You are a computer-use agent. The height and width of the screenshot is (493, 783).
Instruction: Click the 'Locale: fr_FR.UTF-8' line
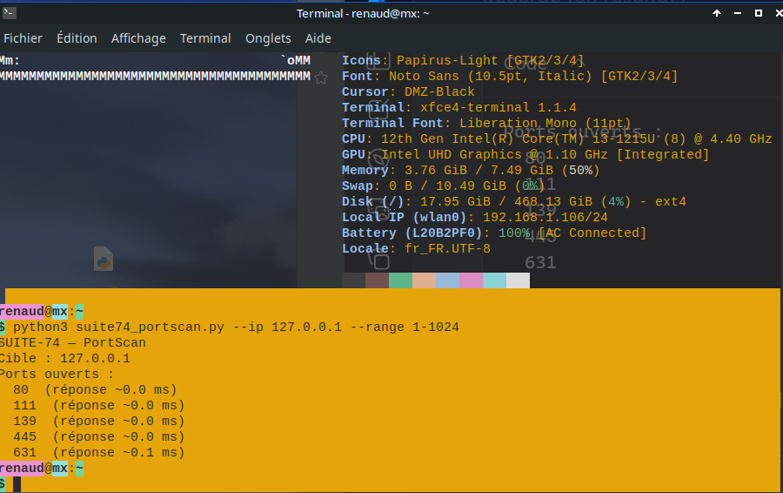[x=416, y=248]
